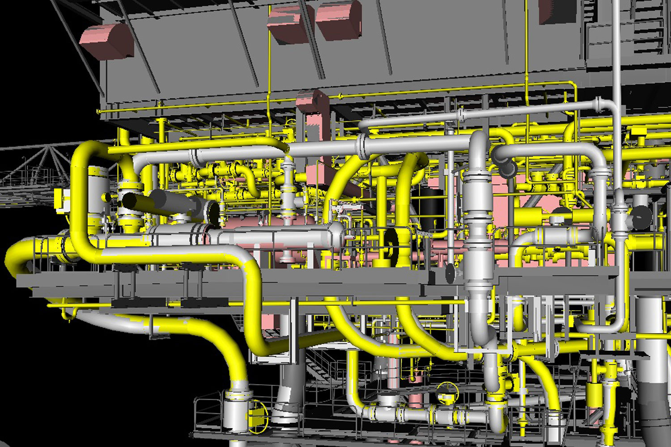Image resolution: width=671 pixels, height=447 pixels.
Task: Click the yellow handwheel at bottom left
Action: point(257,417)
